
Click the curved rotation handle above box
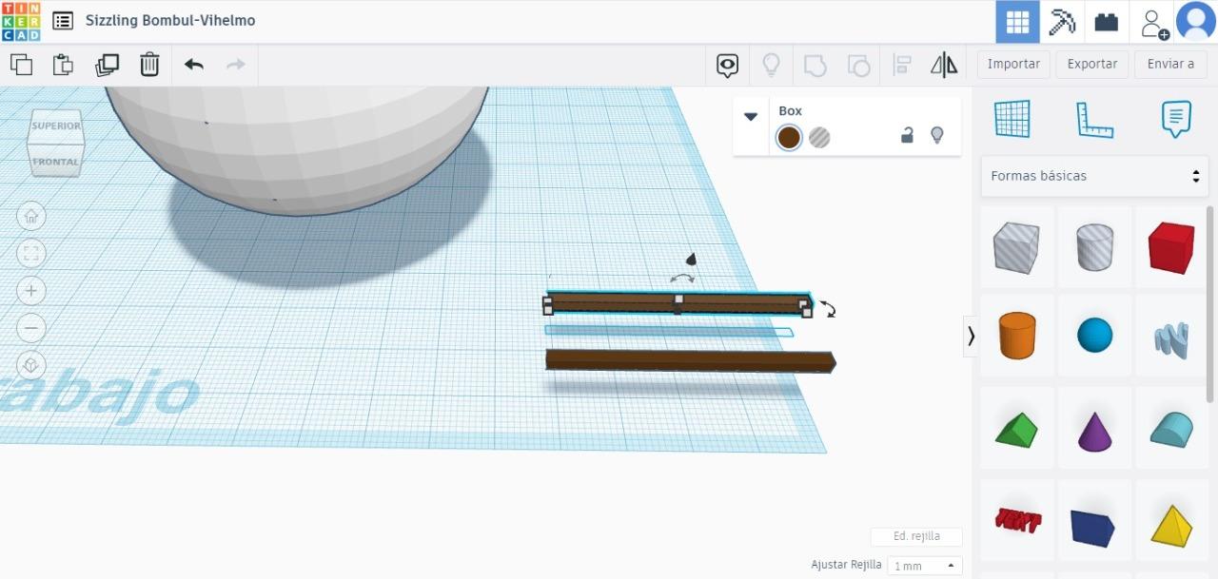[681, 278]
